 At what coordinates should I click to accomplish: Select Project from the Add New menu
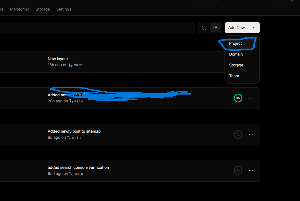pyautogui.click(x=236, y=44)
